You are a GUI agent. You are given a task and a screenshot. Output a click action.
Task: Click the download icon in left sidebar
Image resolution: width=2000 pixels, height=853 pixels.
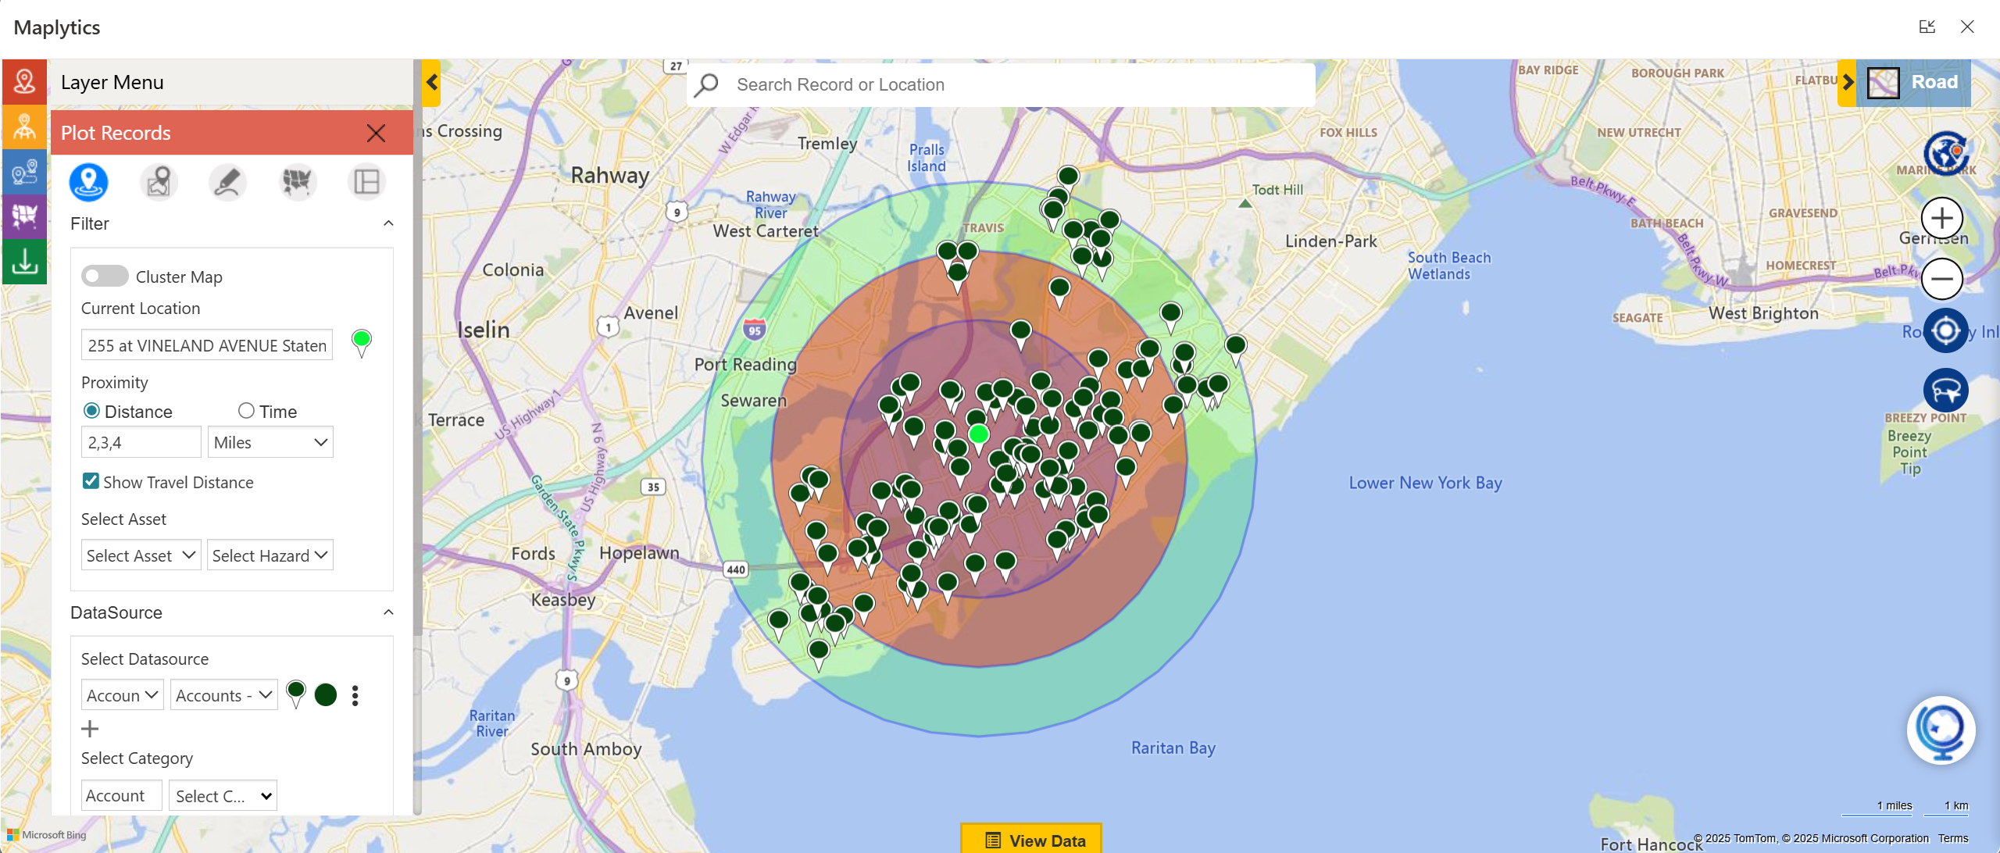click(x=24, y=262)
